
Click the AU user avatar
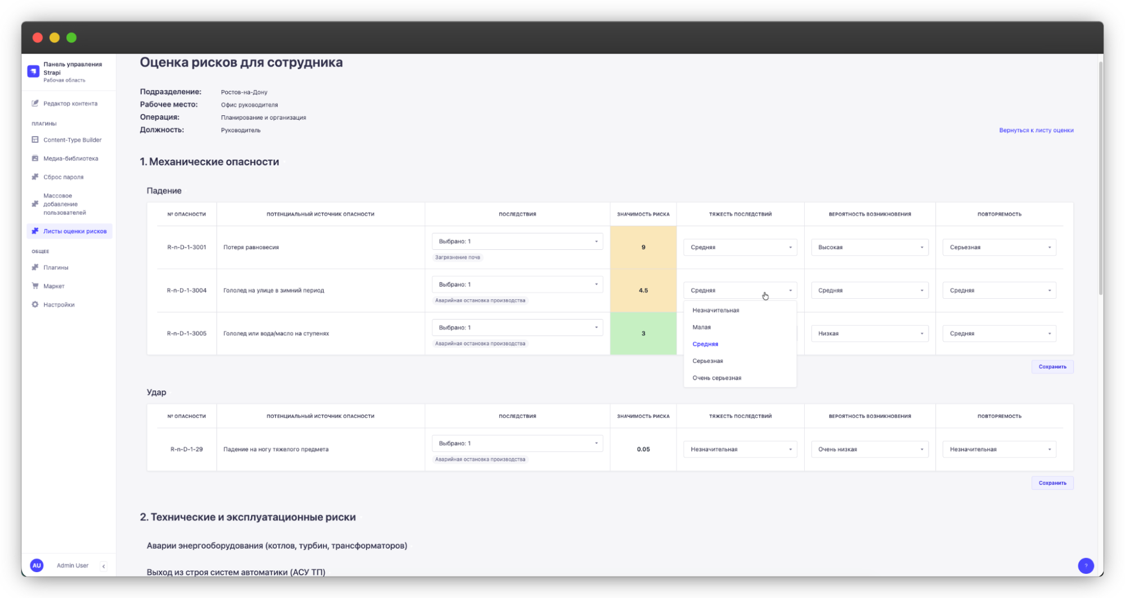point(37,565)
